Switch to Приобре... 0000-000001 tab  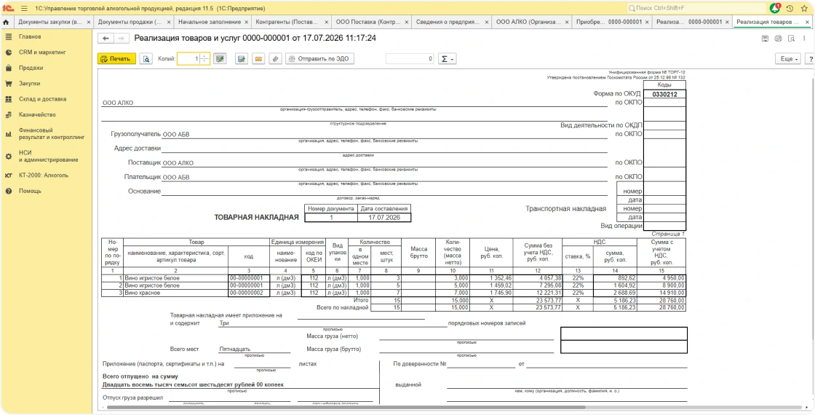click(x=608, y=23)
